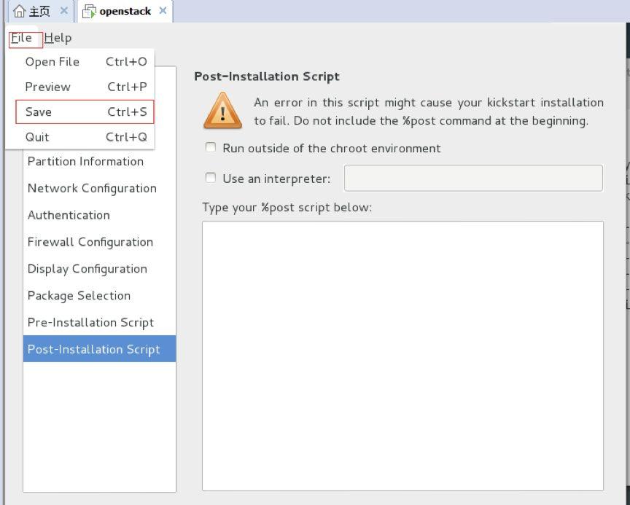Open the Help menu

tap(58, 38)
